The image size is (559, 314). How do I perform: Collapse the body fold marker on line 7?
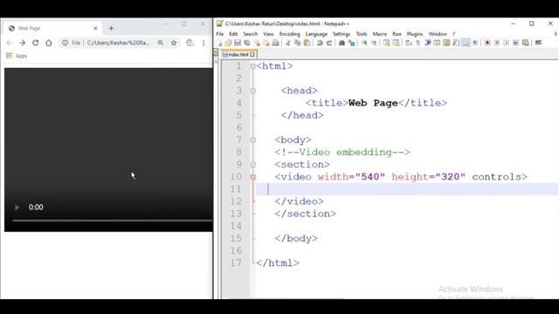[x=252, y=140]
